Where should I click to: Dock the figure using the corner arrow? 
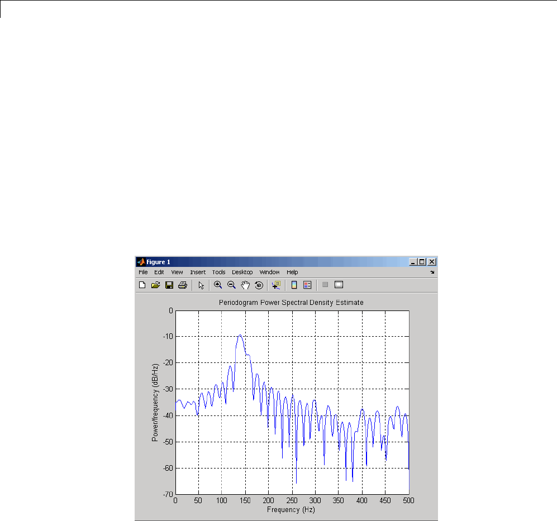click(x=432, y=273)
